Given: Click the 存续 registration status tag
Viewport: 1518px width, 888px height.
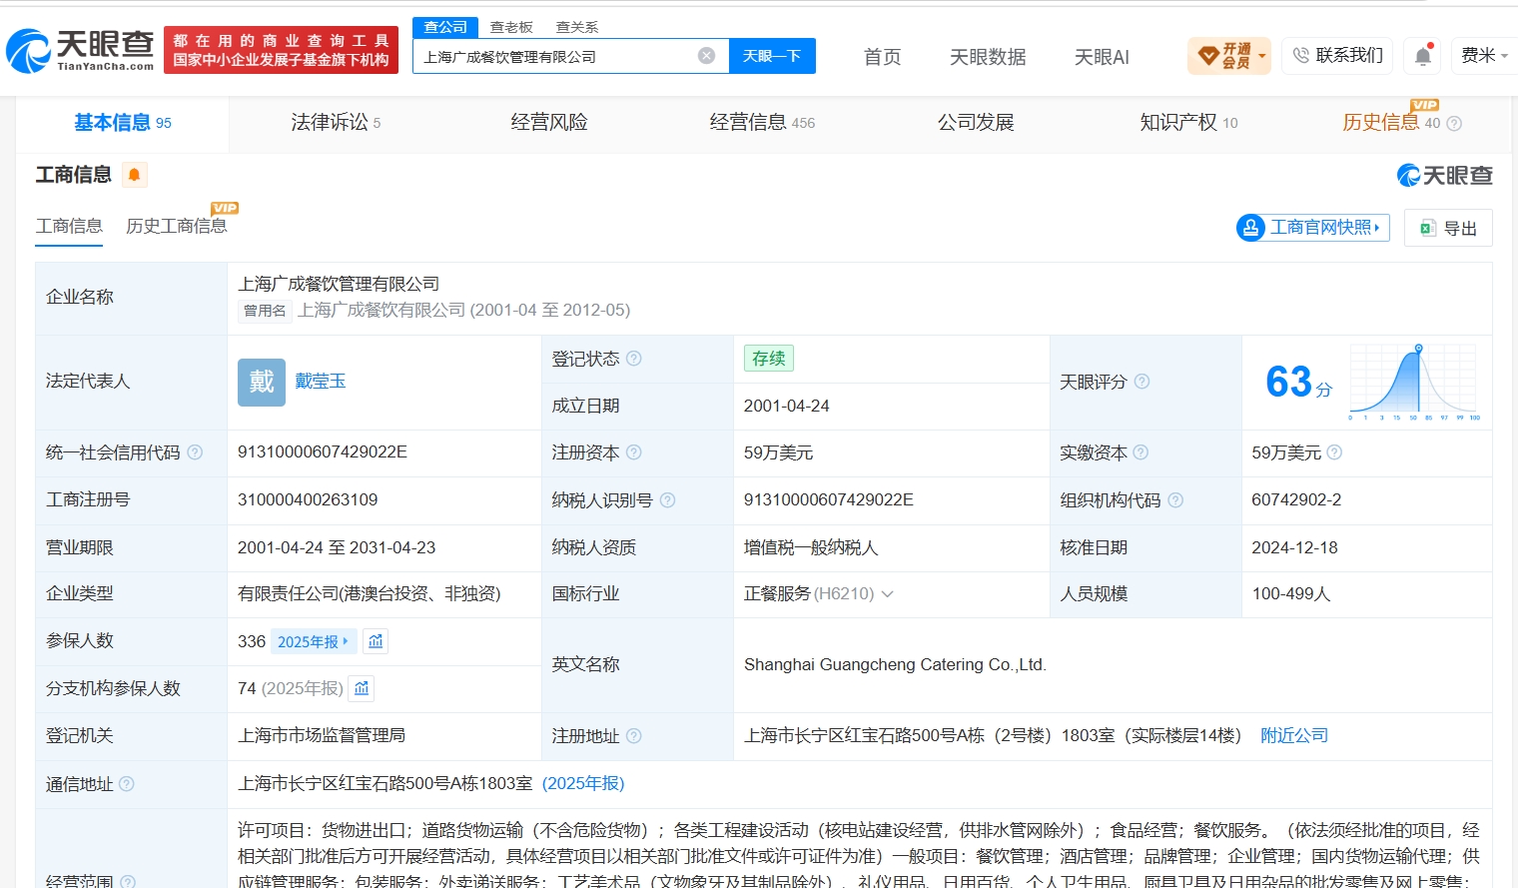Looking at the screenshot, I should pos(769,359).
